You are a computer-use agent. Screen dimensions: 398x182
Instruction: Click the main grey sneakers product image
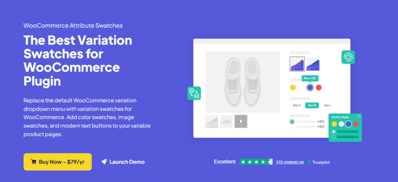tap(243, 82)
